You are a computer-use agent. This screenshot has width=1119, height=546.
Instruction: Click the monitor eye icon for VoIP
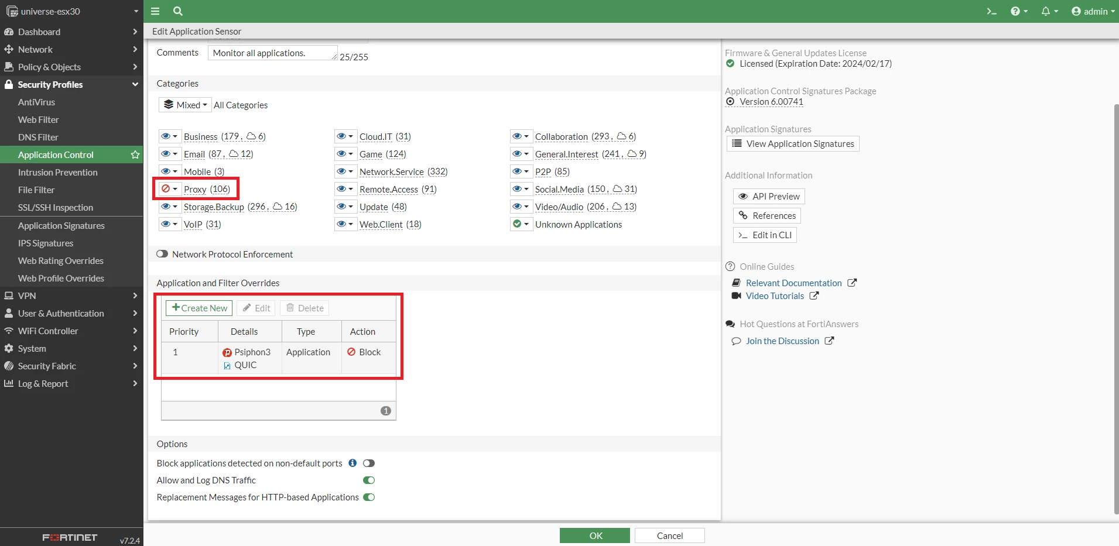(x=166, y=224)
